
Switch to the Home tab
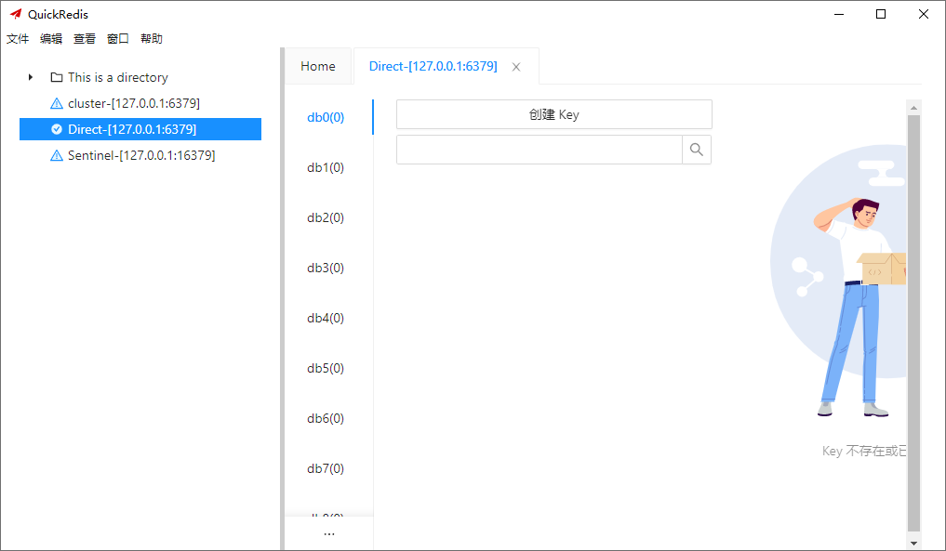tap(318, 66)
